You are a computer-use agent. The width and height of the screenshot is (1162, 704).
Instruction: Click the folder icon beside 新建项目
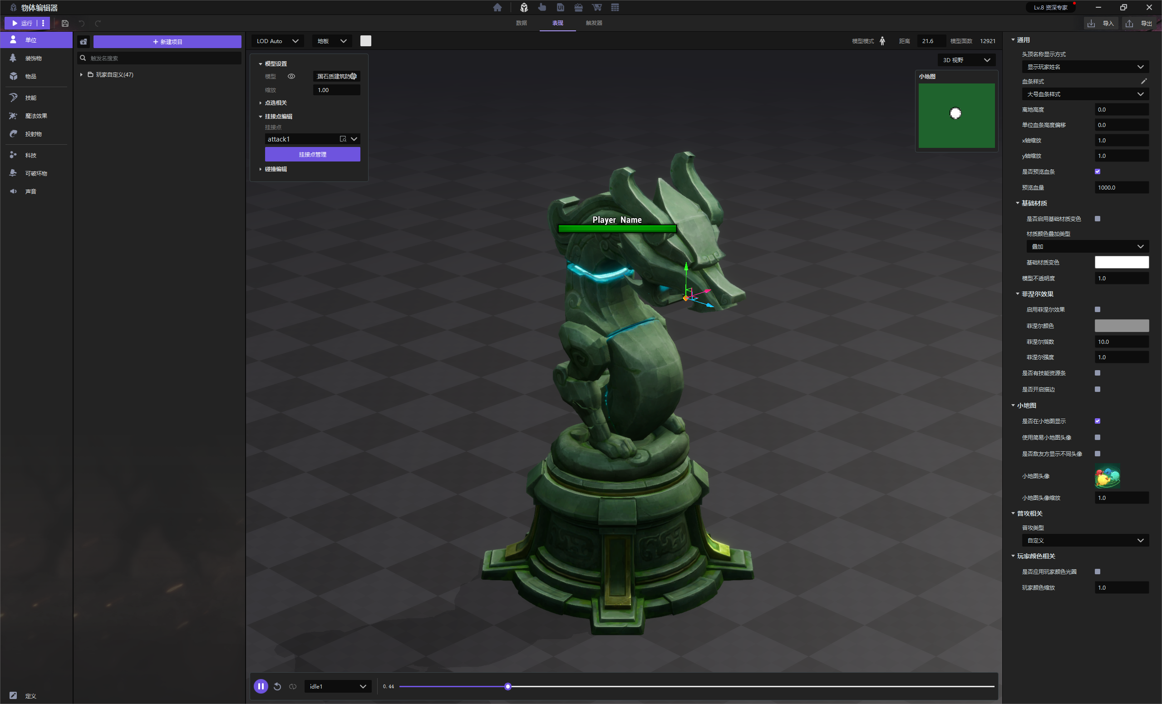click(x=84, y=41)
